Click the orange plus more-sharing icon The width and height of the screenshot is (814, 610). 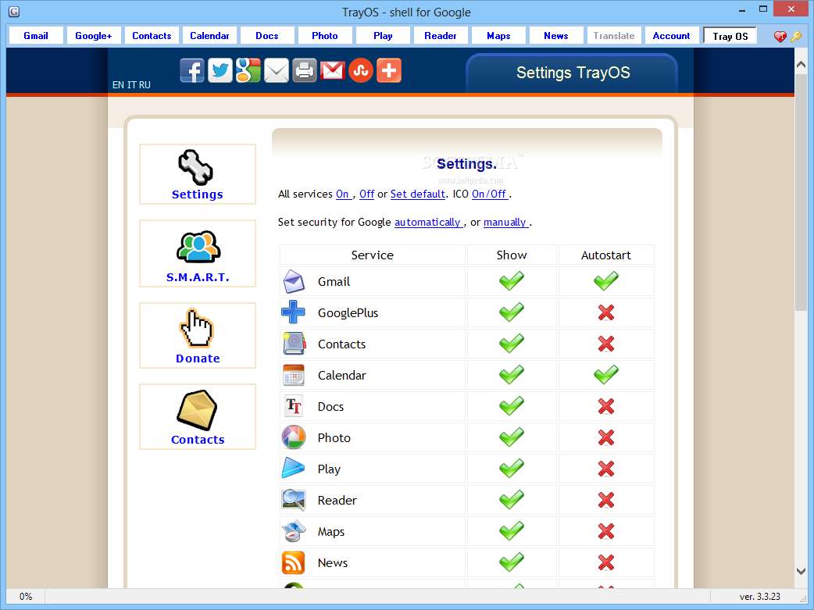pyautogui.click(x=389, y=70)
